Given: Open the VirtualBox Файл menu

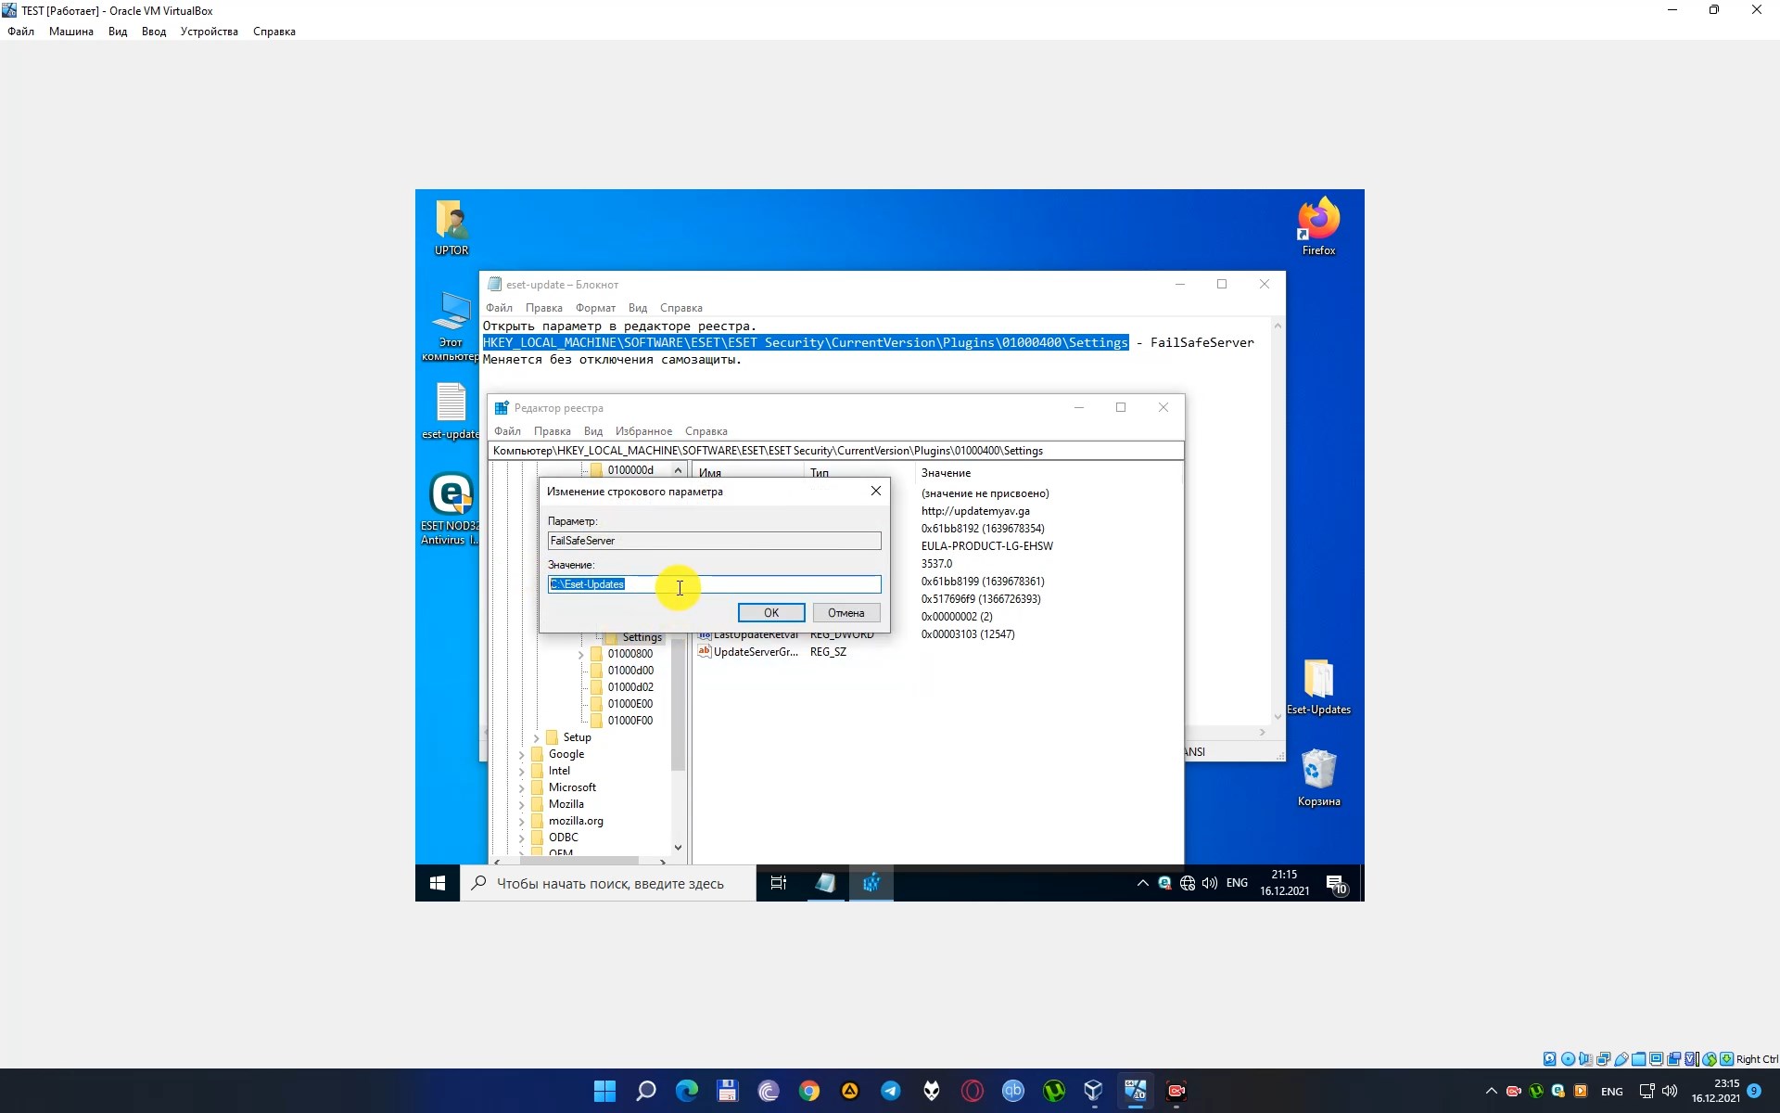Looking at the screenshot, I should pyautogui.click(x=20, y=32).
